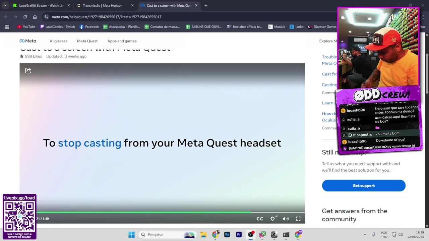Click the video title text frame

(162, 143)
